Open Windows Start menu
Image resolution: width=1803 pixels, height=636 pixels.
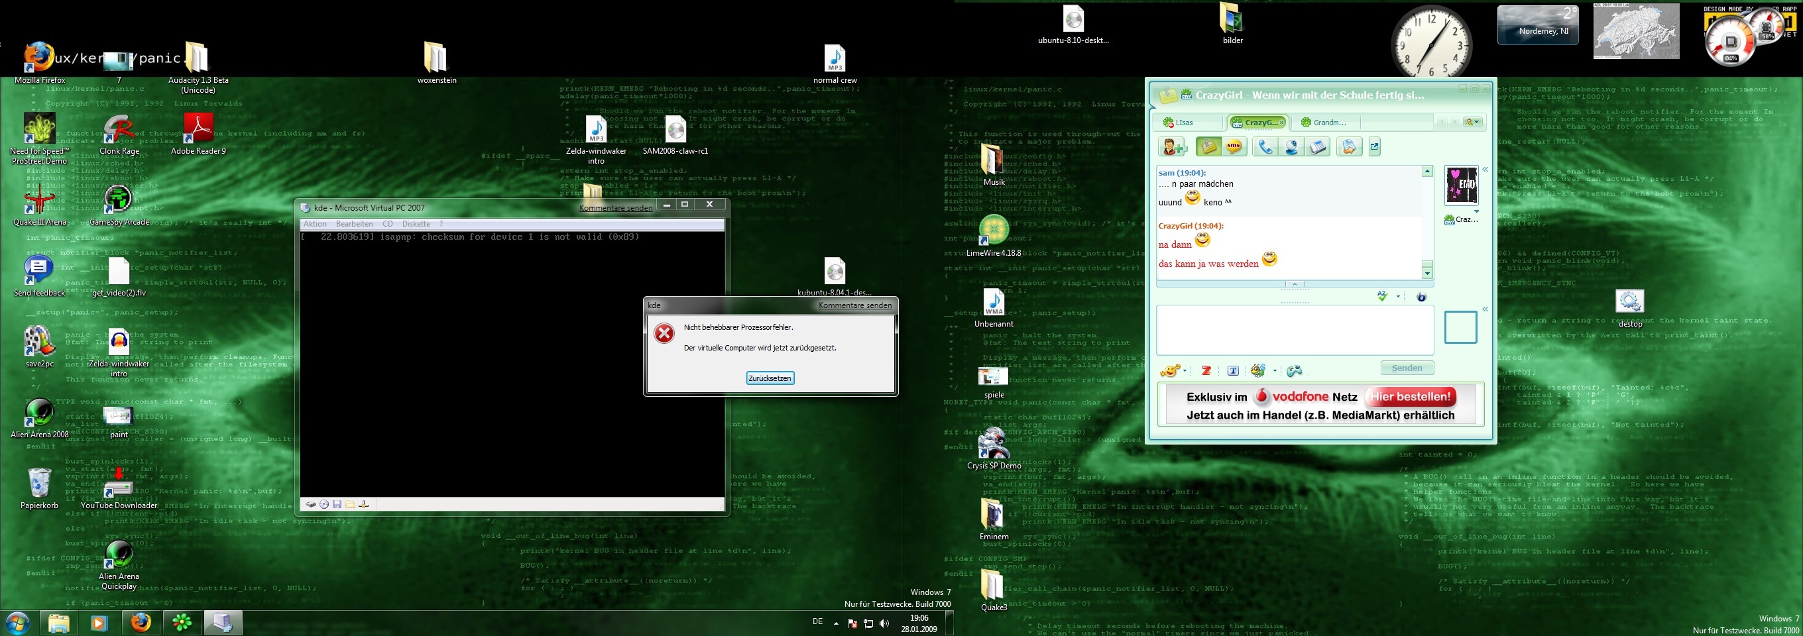17,623
